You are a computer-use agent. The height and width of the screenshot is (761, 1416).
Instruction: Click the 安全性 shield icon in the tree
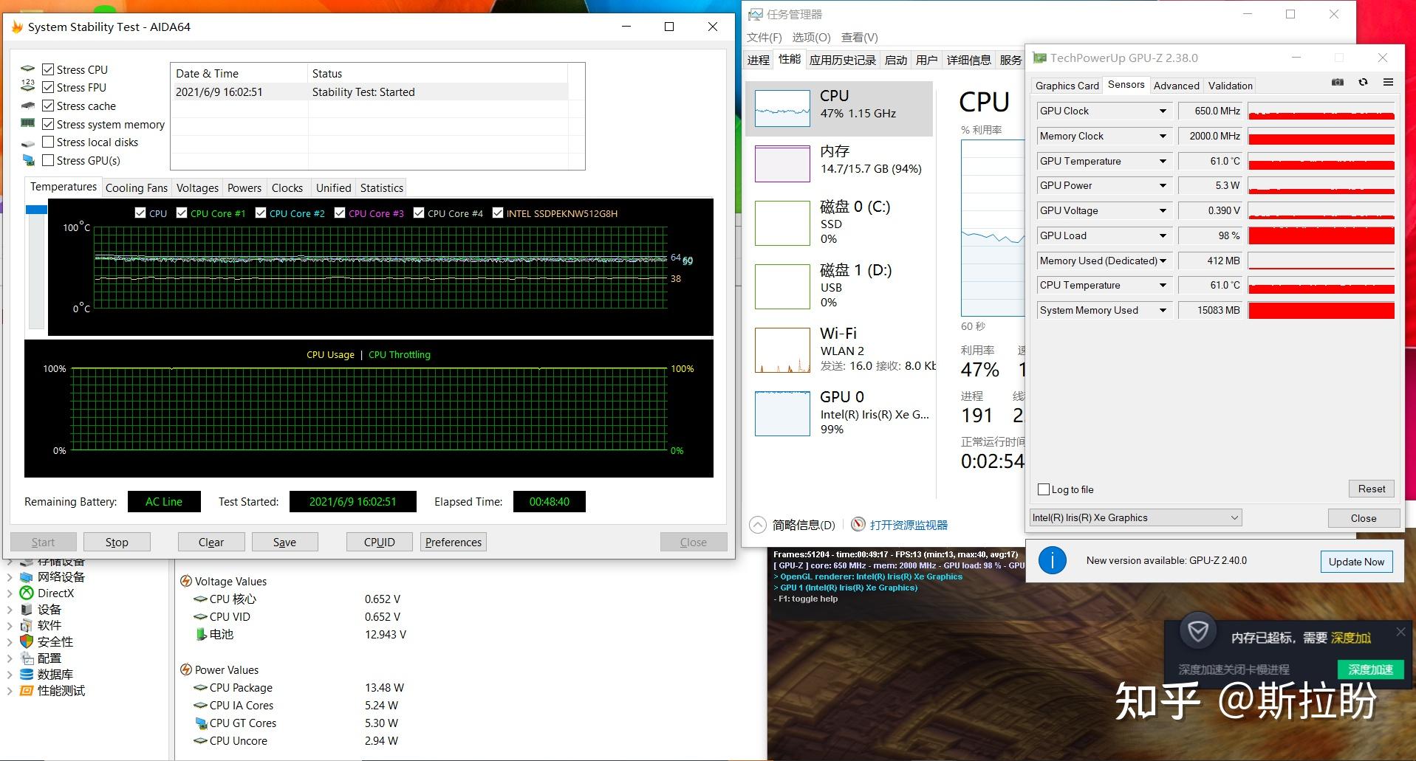coord(27,641)
